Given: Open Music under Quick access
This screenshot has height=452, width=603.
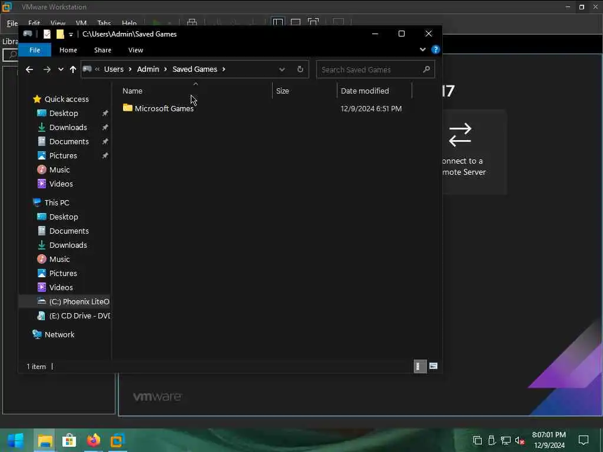Looking at the screenshot, I should pos(59,170).
